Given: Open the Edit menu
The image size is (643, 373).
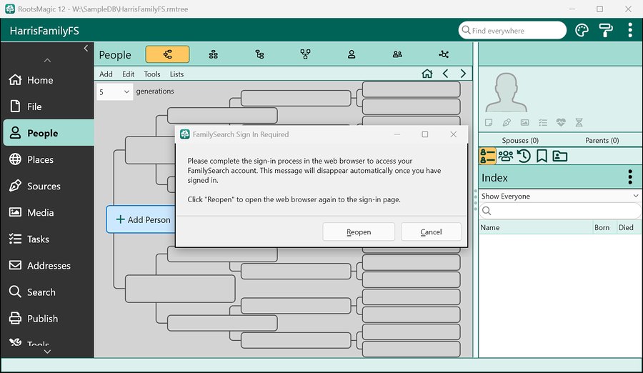Looking at the screenshot, I should coord(128,74).
